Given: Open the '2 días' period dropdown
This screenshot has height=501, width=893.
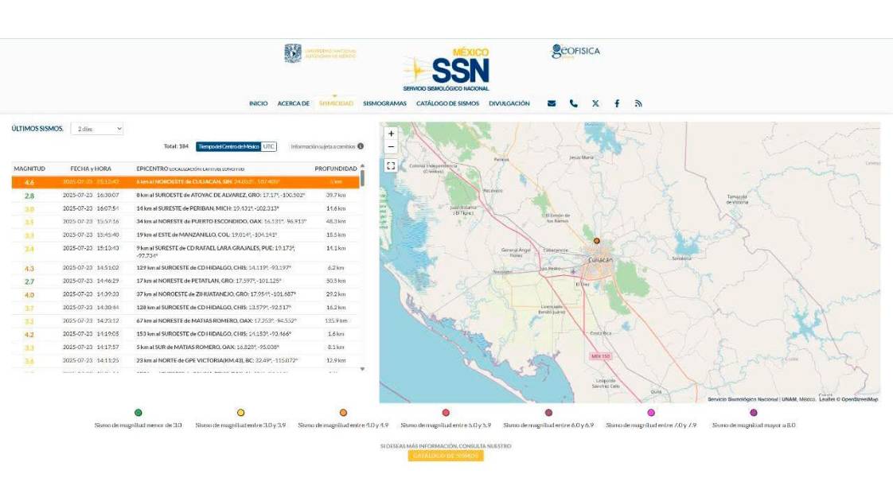Looking at the screenshot, I should click(x=97, y=129).
